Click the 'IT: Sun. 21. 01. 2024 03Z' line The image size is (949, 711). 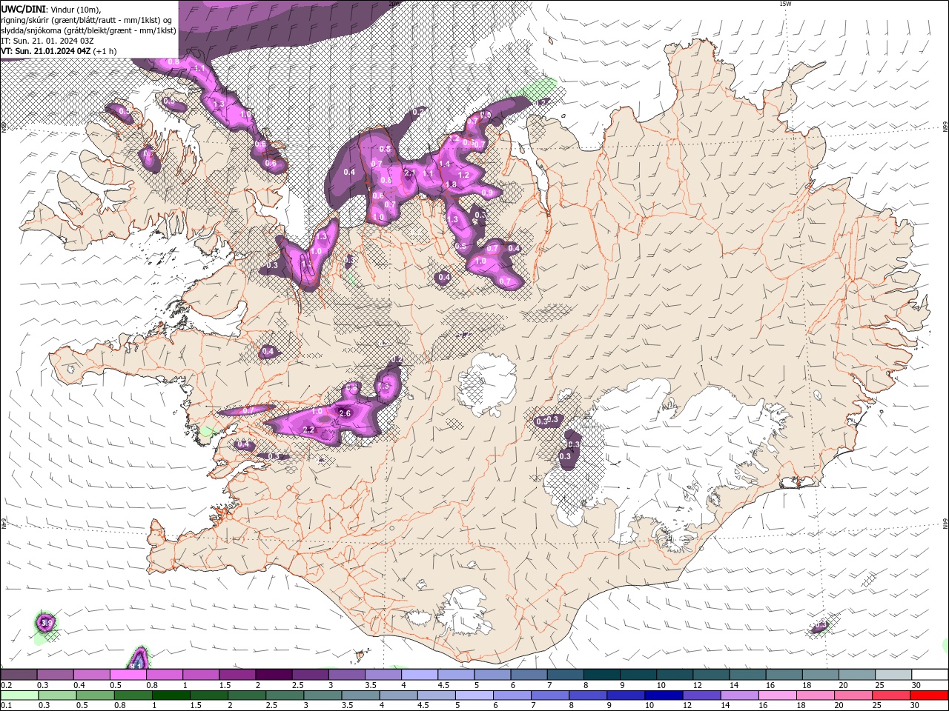point(47,41)
